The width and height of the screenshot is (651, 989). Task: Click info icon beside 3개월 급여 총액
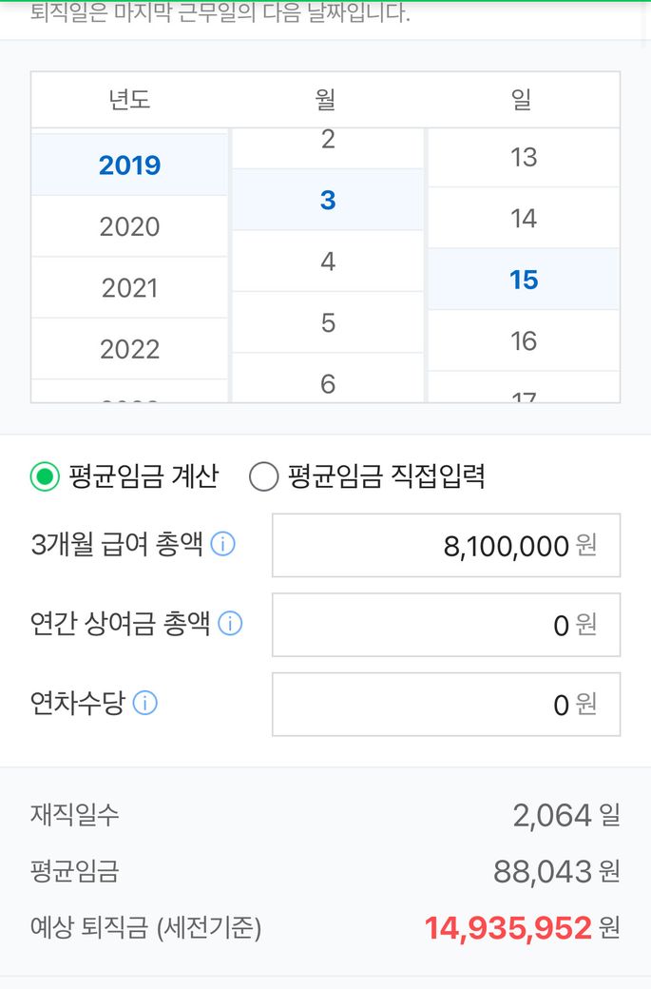222,545
